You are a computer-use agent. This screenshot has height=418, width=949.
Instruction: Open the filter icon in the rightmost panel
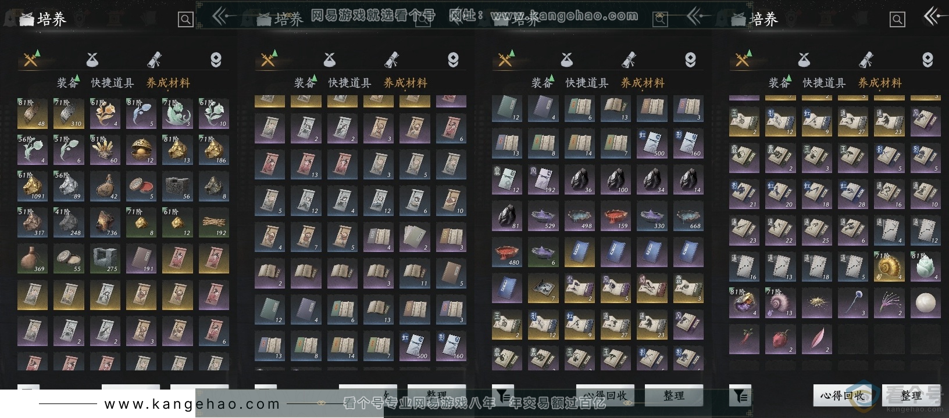tap(740, 396)
